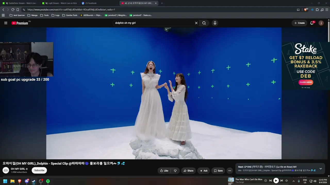Share the Dolphin special clip
Screen dimensions: 330x185
(x=188, y=171)
